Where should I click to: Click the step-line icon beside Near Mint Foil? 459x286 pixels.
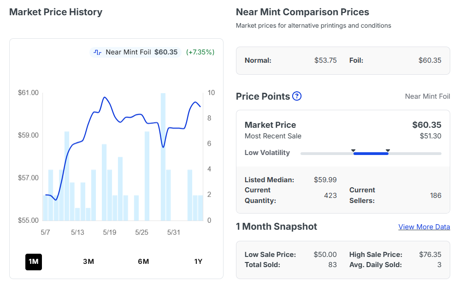[x=98, y=53]
